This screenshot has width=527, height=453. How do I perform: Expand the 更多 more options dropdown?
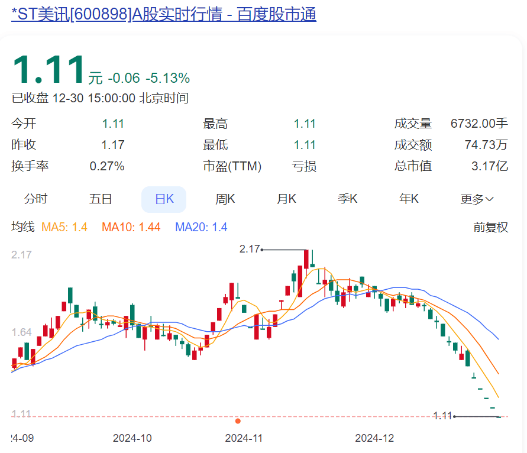[477, 199]
